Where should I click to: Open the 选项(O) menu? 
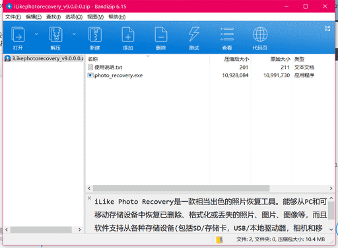coord(74,17)
